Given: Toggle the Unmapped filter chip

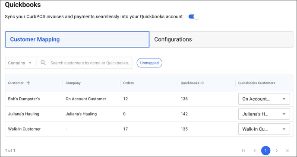Looking at the screenshot, I should pos(149,63).
